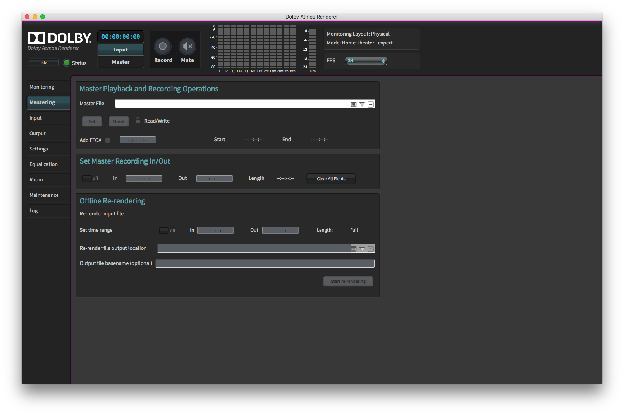Click the Record button

(163, 46)
